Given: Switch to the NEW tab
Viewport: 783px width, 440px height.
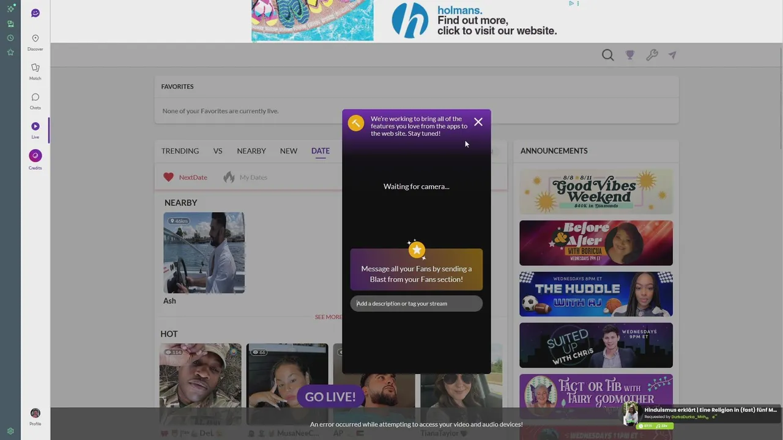Looking at the screenshot, I should [289, 151].
